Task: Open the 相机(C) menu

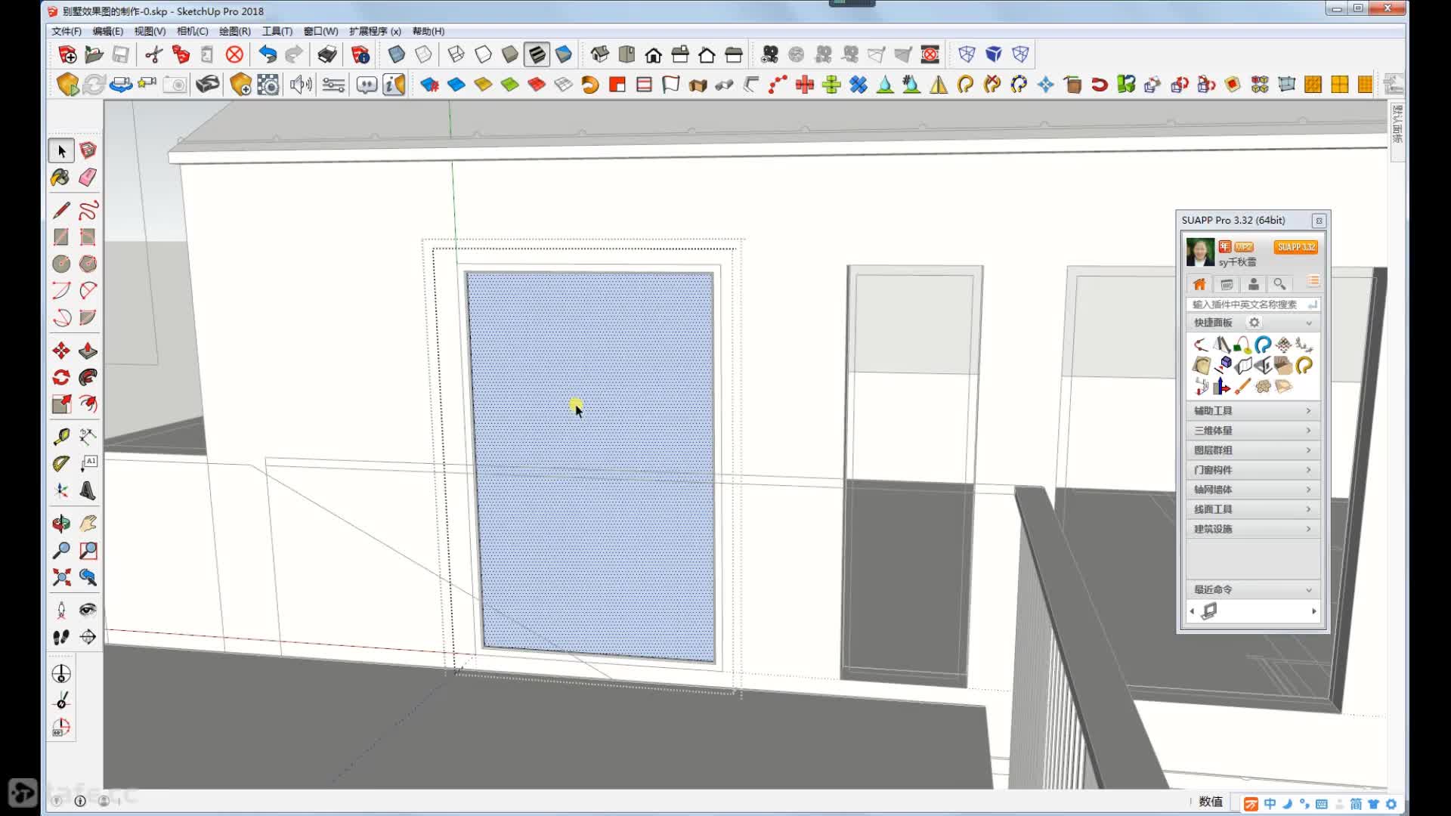Action: click(193, 31)
